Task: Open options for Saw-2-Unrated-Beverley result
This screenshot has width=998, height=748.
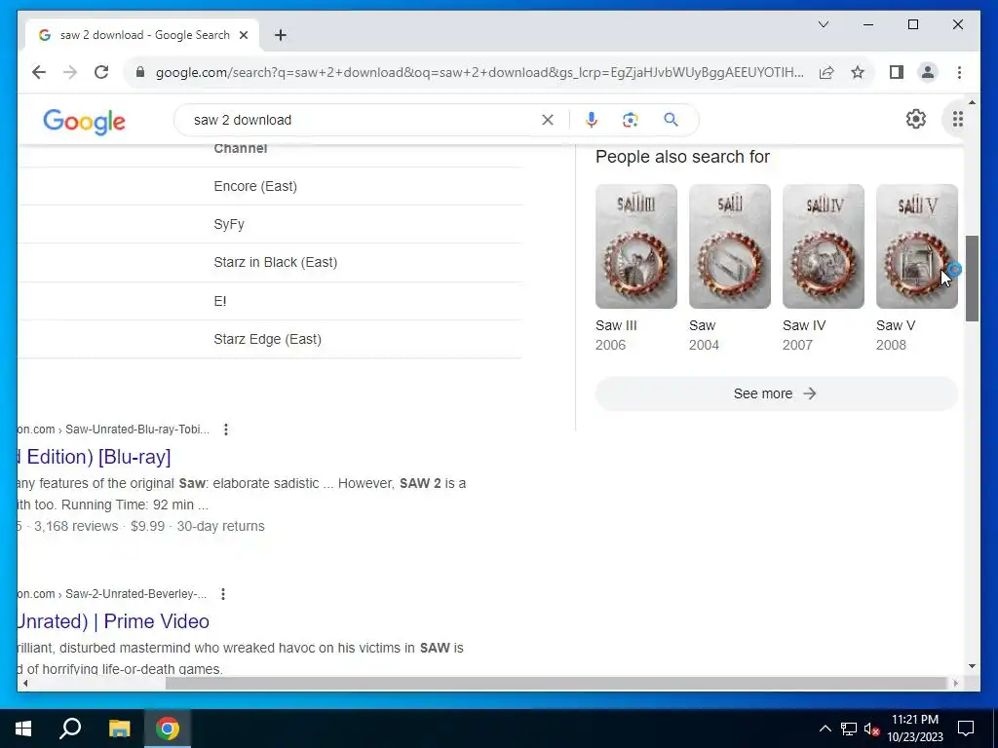Action: (223, 594)
